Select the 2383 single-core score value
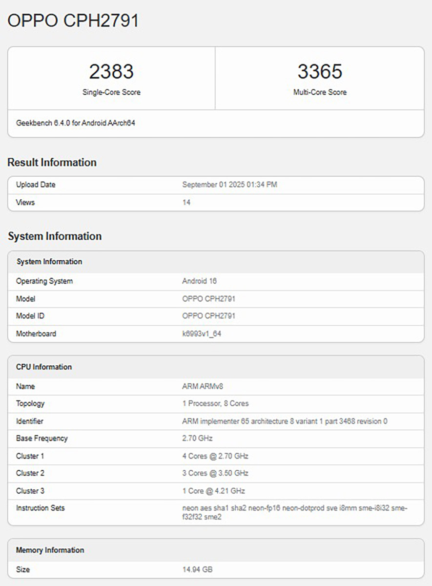 coord(111,72)
